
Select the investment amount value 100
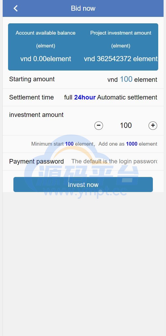pyautogui.click(x=126, y=125)
